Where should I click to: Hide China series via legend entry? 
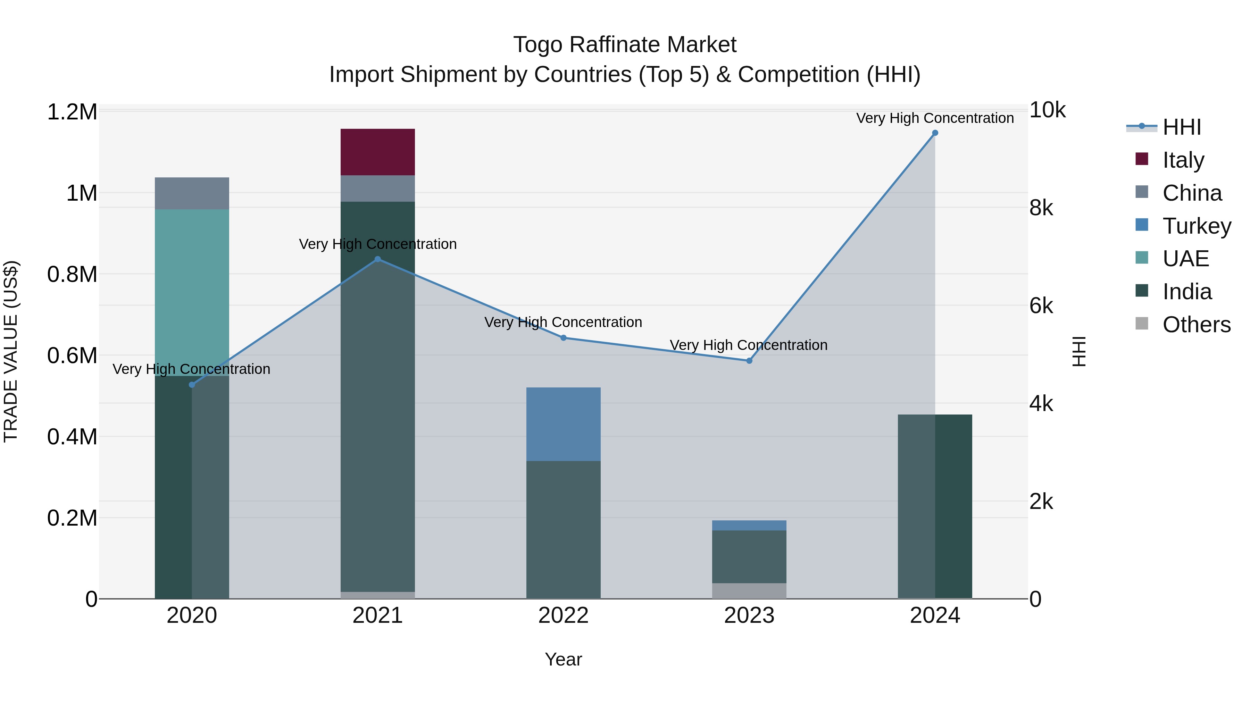(1179, 193)
